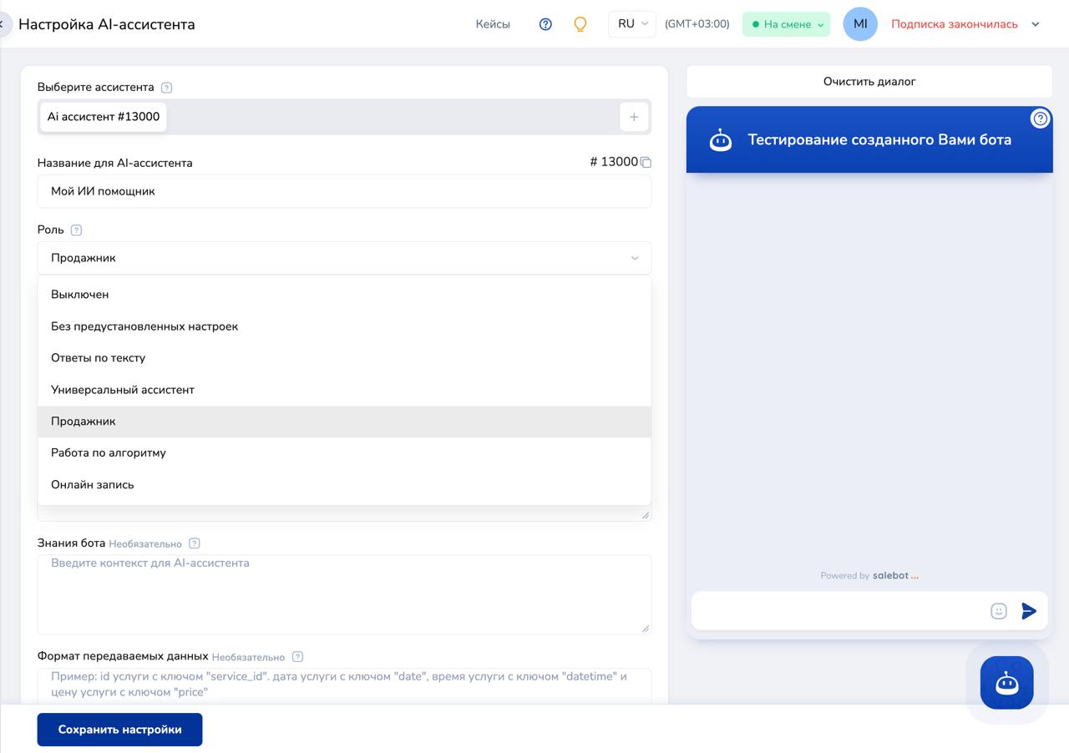The height and width of the screenshot is (753, 1069).
Task: Copy the assistant ID #13000 with the copy icon
Action: [646, 163]
